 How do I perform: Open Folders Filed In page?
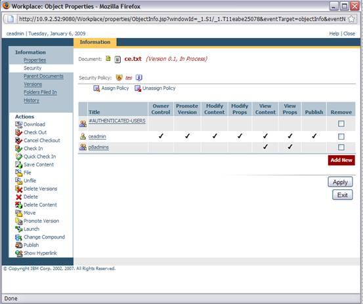pyautogui.click(x=40, y=92)
